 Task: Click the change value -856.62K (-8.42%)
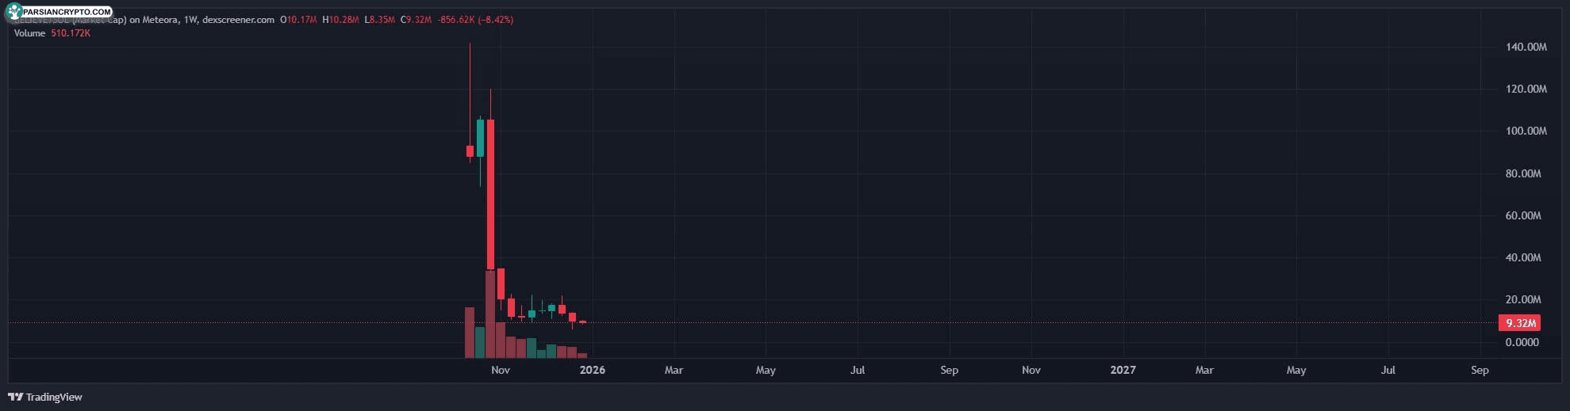[x=475, y=20]
